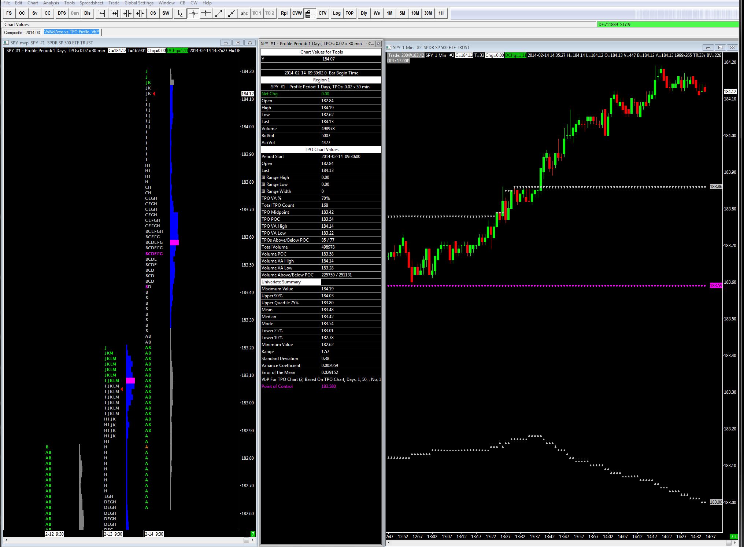Toggle the Log scale button
Image resolution: width=744 pixels, height=547 pixels.
[336, 13]
